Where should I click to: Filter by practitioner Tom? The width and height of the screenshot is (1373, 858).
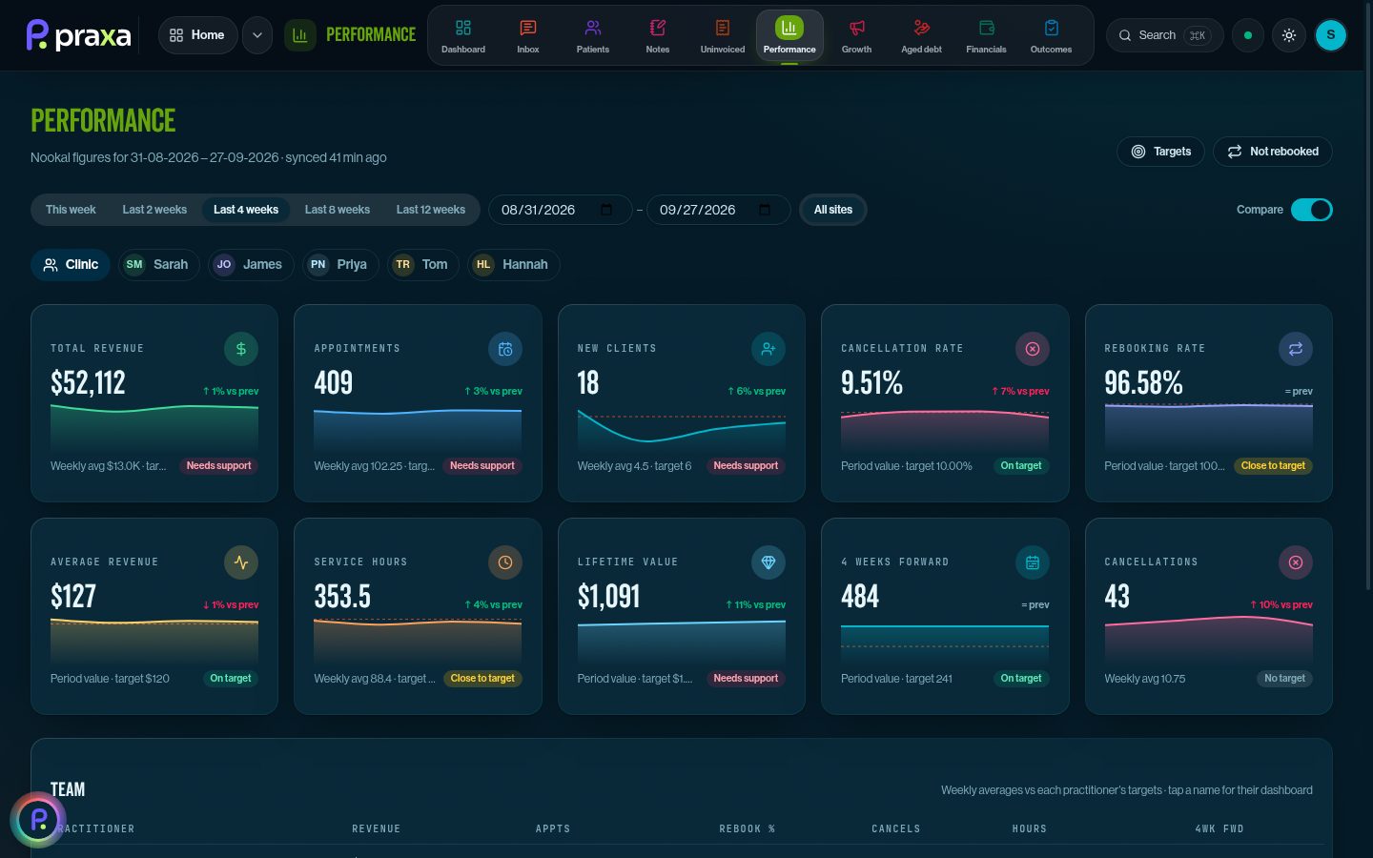tap(422, 264)
